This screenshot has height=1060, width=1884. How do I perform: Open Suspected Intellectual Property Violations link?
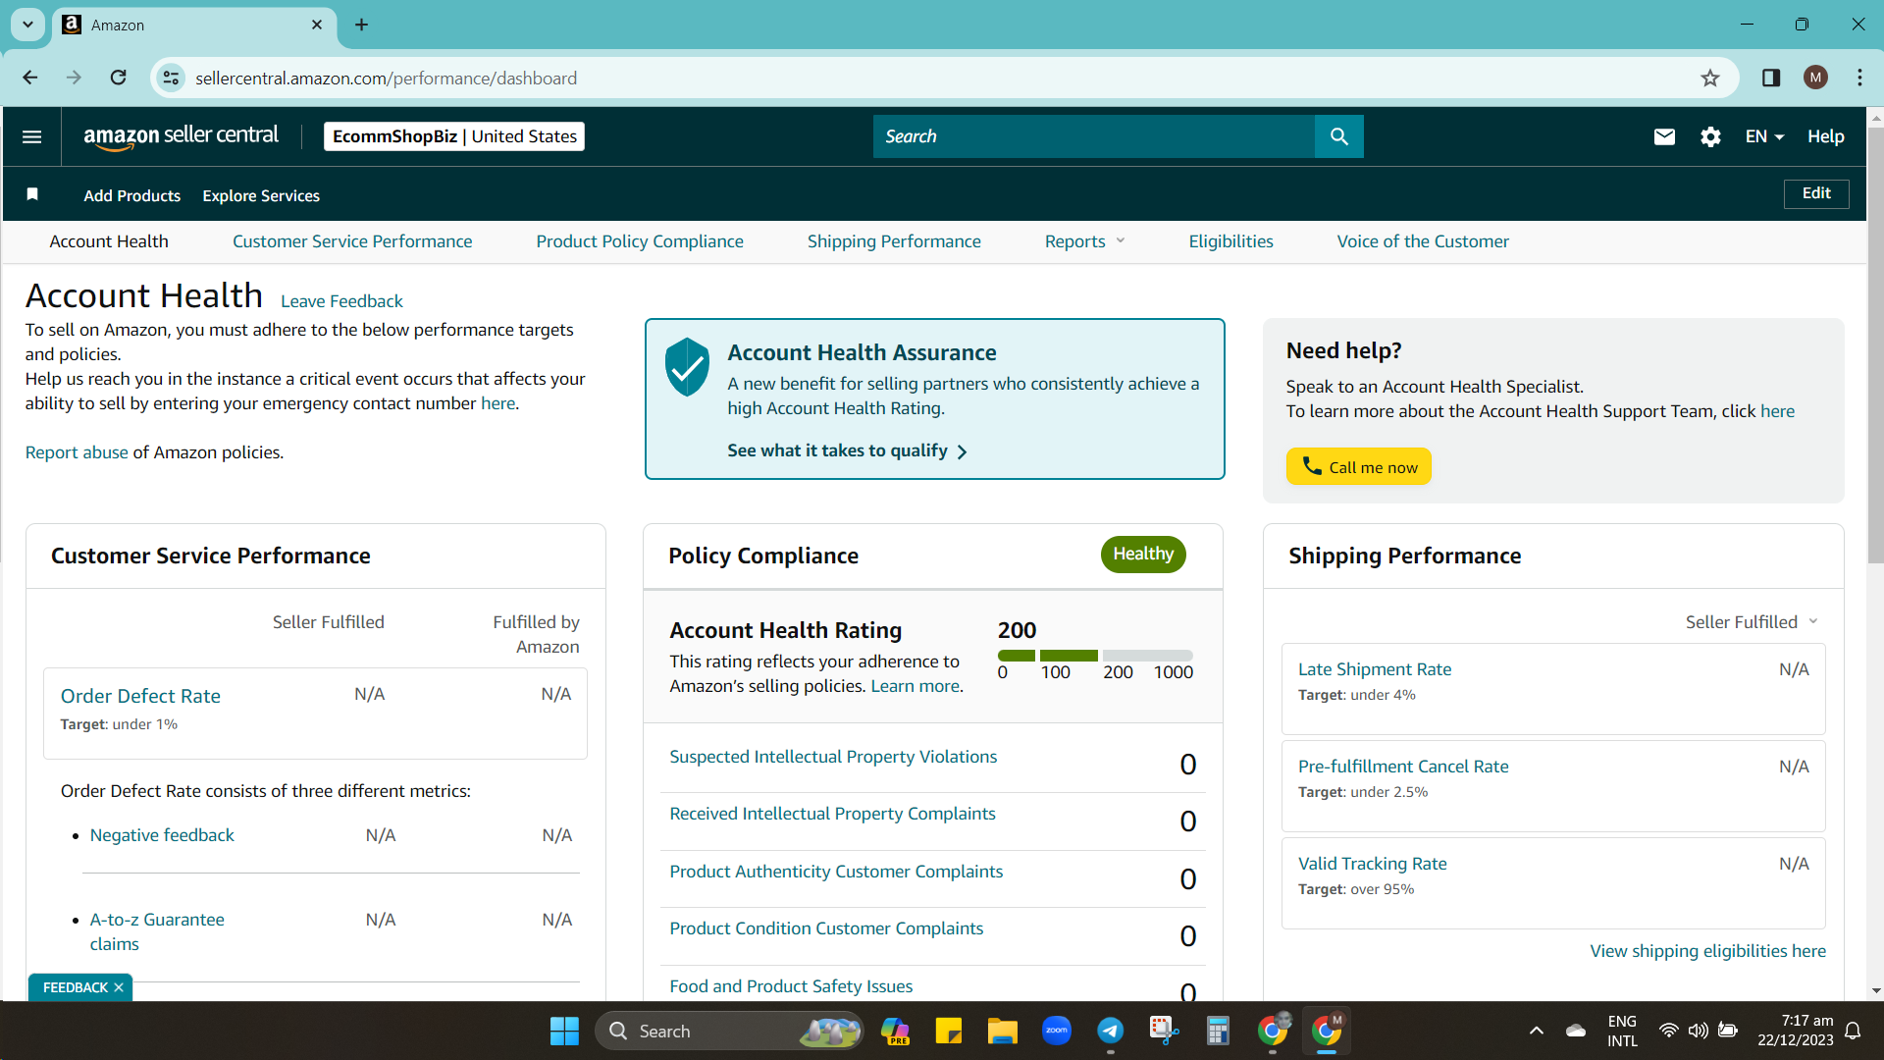click(x=833, y=757)
